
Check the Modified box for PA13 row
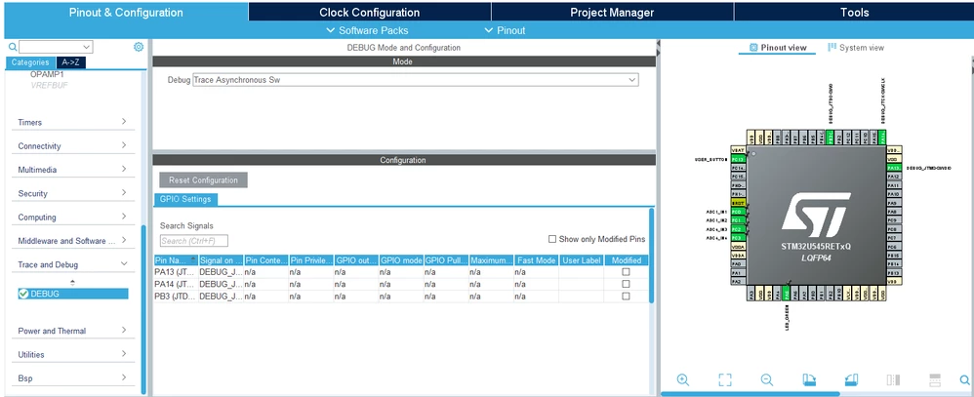click(626, 272)
